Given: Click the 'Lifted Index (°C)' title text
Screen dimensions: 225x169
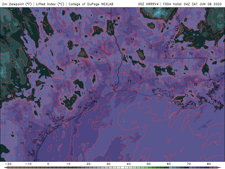Looking at the screenshot, I should click(50, 4).
